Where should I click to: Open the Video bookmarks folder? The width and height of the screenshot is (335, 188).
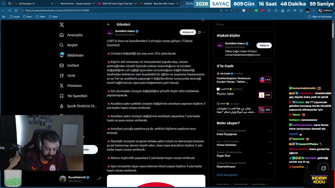40,17
